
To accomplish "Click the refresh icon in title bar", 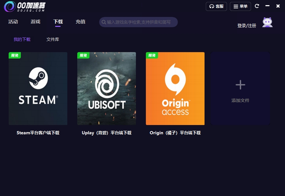I will click(257, 6).
